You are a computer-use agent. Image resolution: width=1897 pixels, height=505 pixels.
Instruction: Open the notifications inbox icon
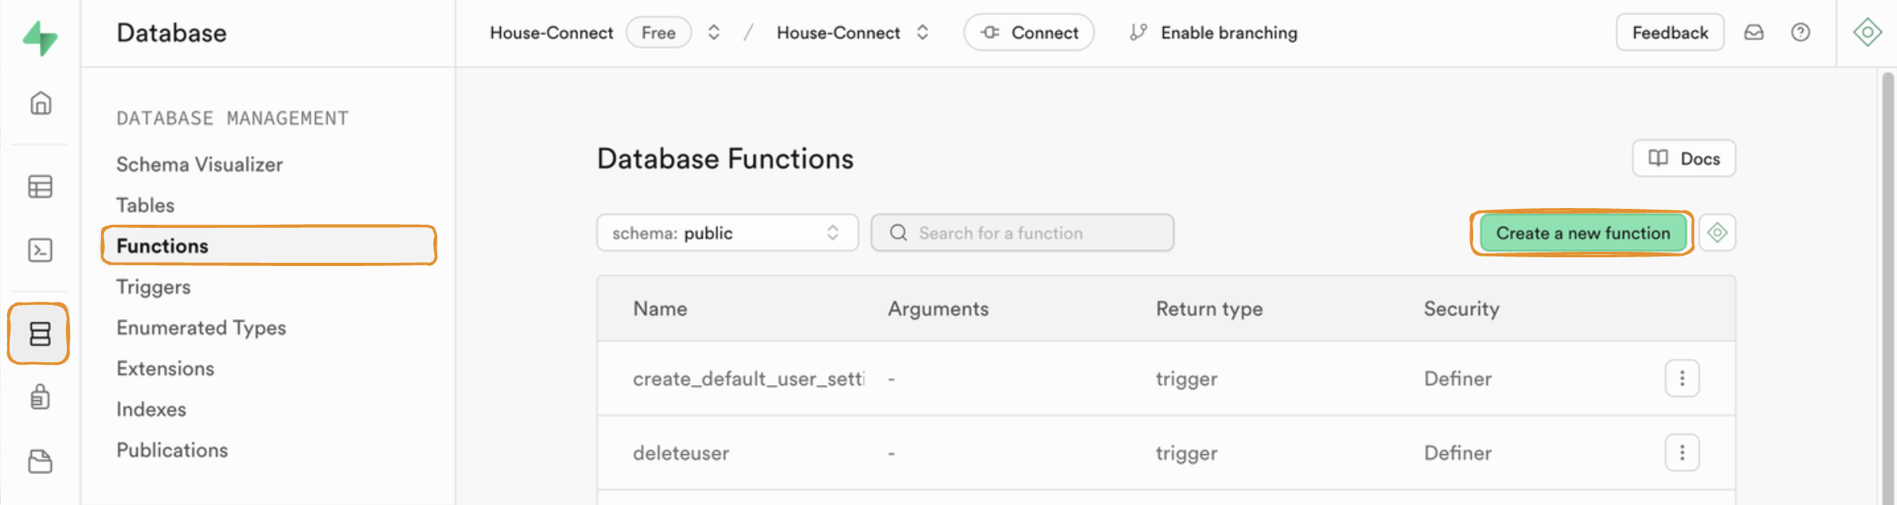coord(1754,33)
